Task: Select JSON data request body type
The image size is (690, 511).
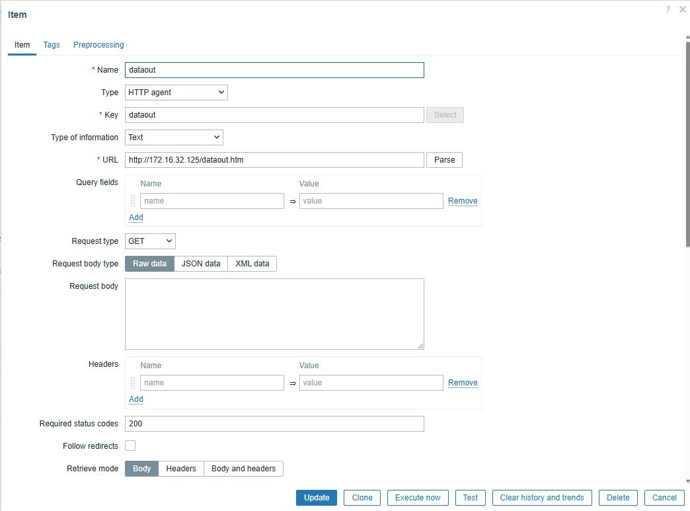Action: point(201,263)
